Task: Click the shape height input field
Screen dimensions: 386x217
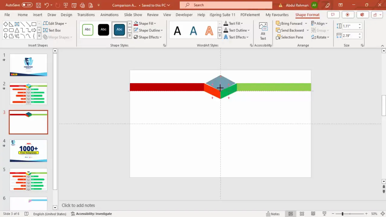Action: [x=350, y=26]
